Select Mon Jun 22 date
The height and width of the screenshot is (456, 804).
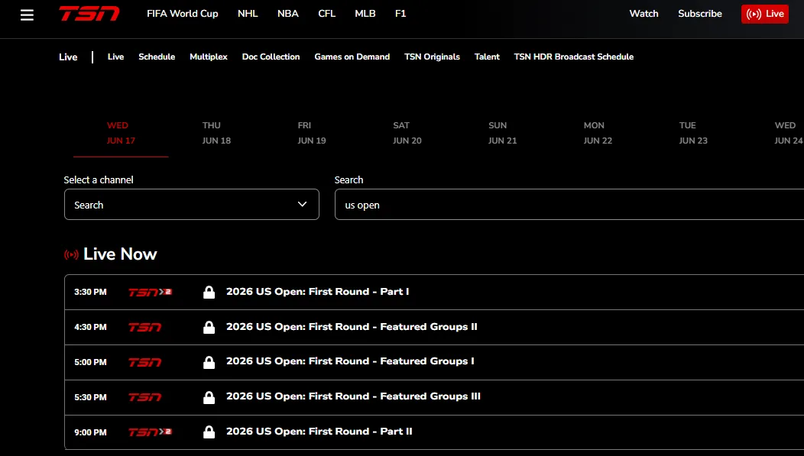[598, 133]
